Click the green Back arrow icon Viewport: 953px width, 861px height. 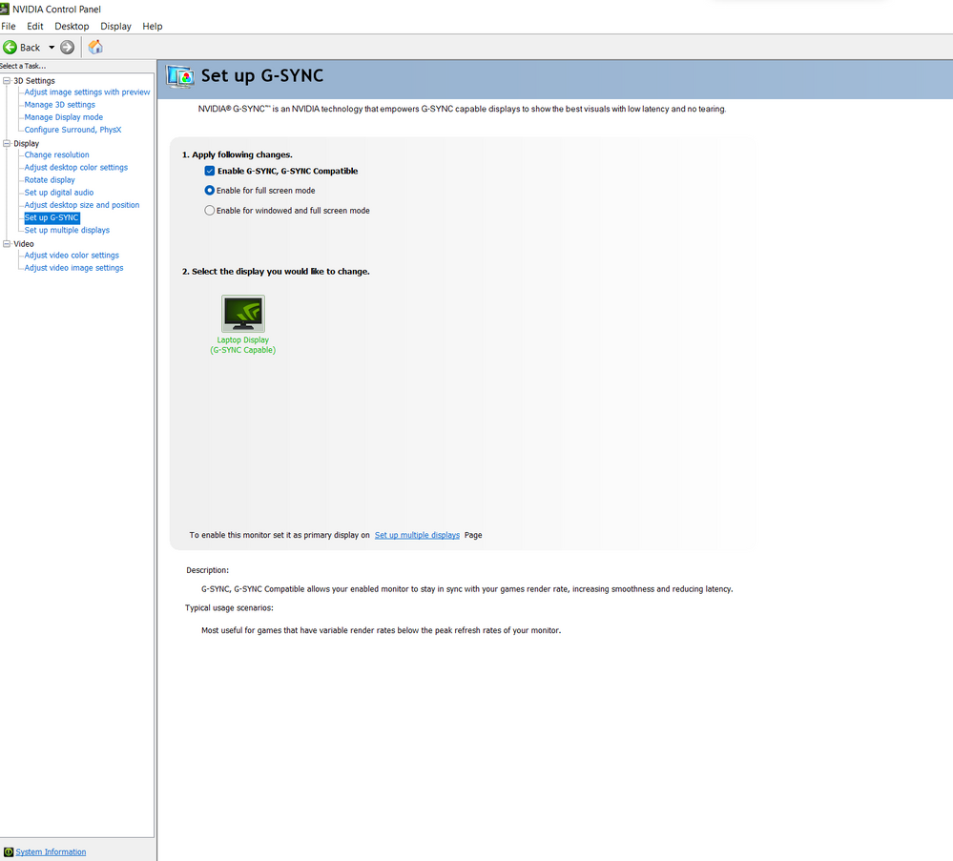tap(10, 48)
